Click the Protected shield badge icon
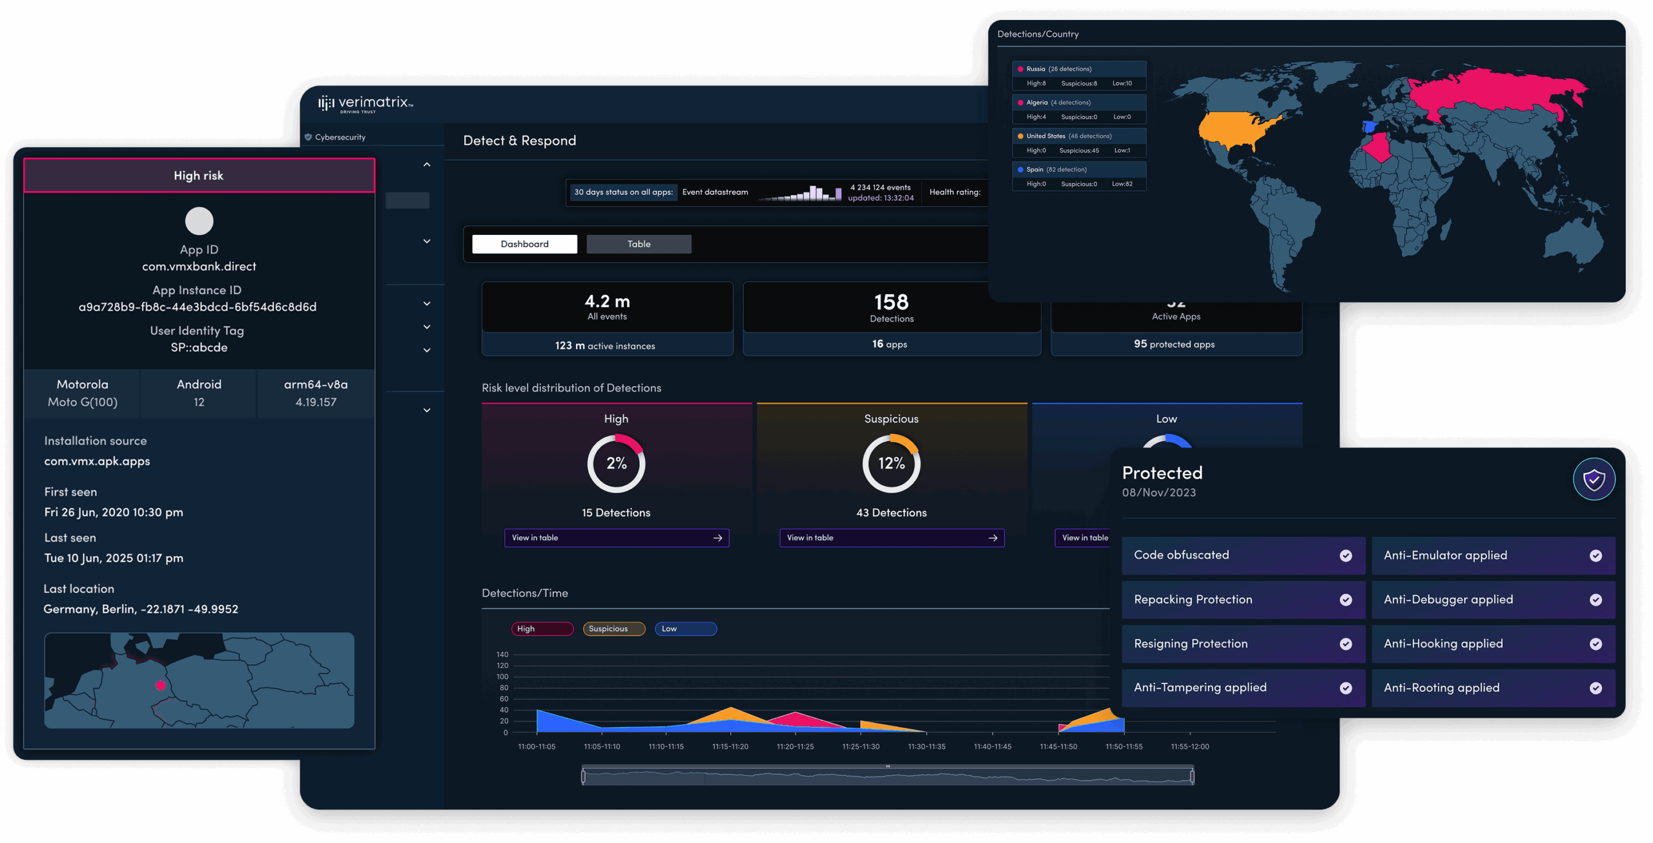 point(1593,480)
